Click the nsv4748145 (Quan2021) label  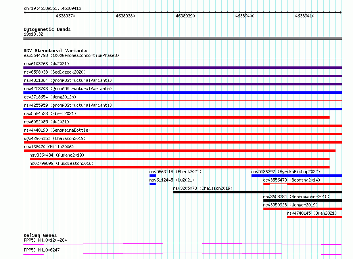pyautogui.click(x=312, y=213)
